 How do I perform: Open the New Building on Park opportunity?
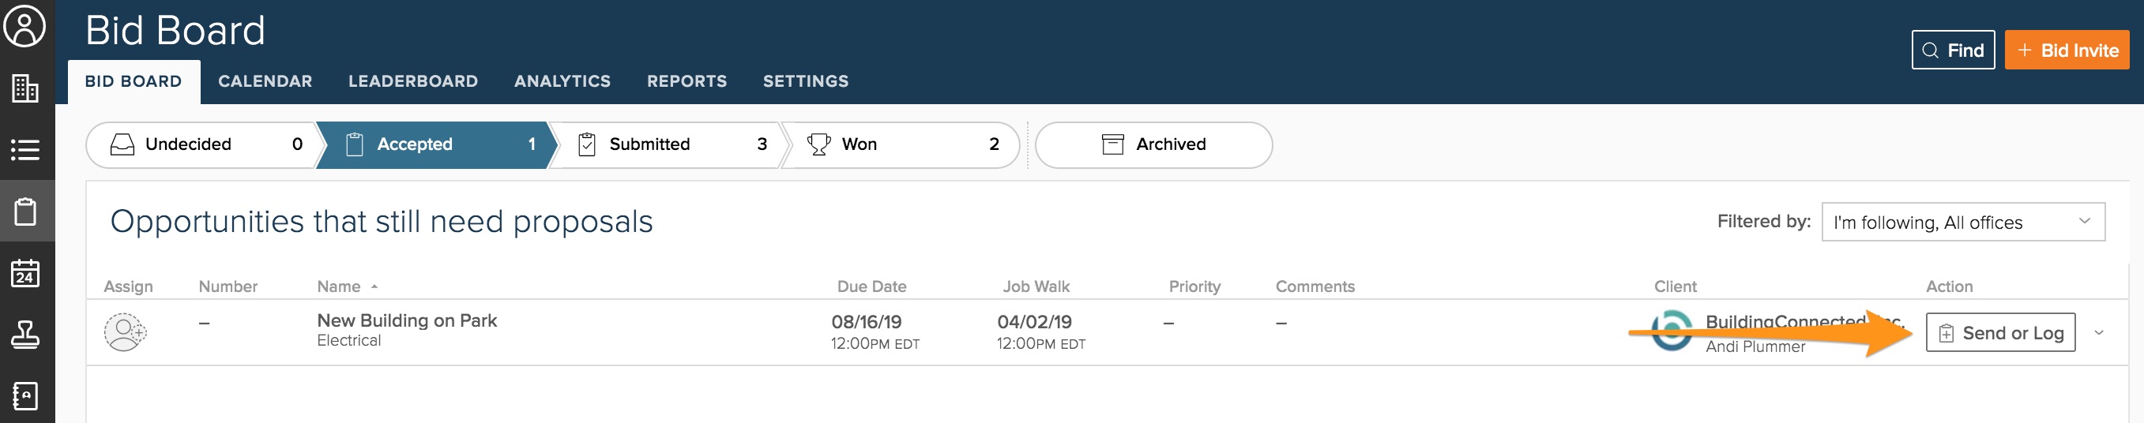[406, 320]
